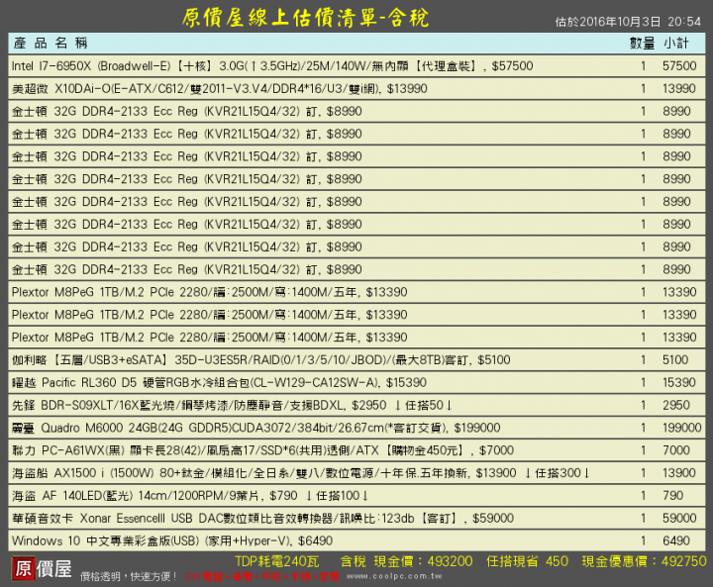Image resolution: width=713 pixels, height=587 pixels.
Task: Select the 曜越 Pacific RL360 D5 water cooling row
Action: point(356,382)
